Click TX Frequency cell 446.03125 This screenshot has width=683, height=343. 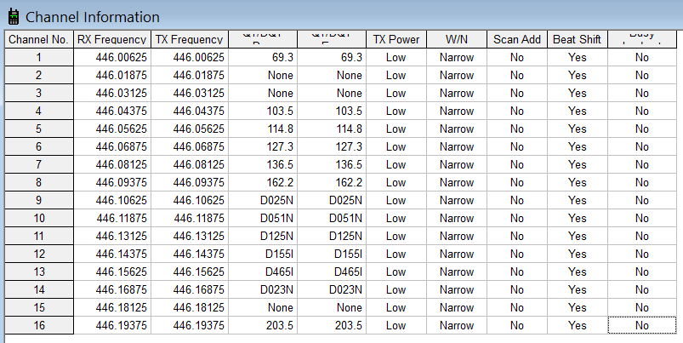click(190, 93)
